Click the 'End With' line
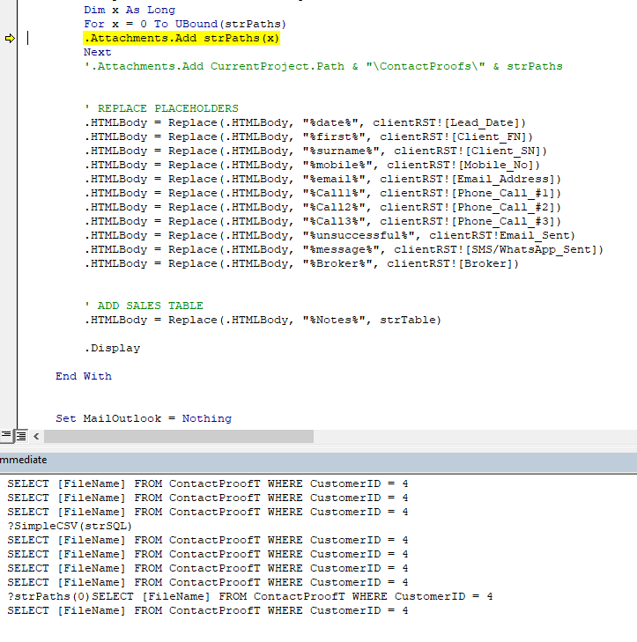This screenshot has height=642, width=637. [x=84, y=376]
